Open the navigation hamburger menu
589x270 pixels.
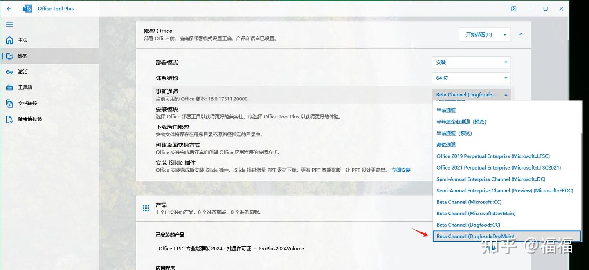tap(9, 24)
